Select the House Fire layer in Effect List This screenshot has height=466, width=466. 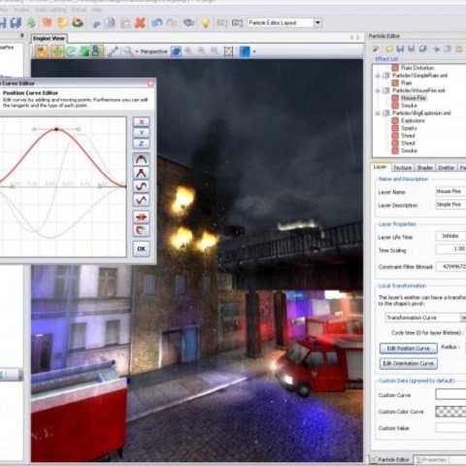point(414,98)
